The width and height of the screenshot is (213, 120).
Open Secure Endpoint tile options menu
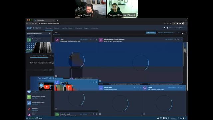point(181,40)
